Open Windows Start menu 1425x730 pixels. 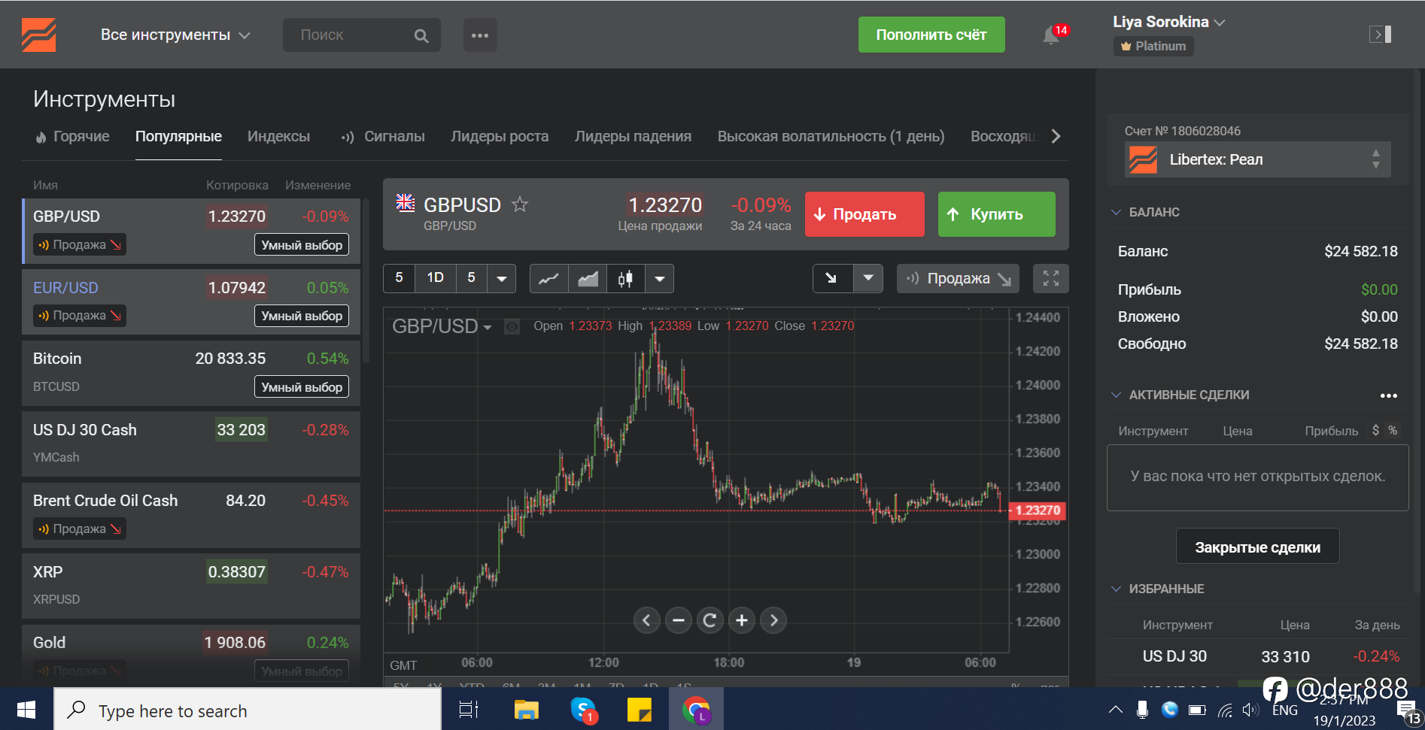[26, 710]
